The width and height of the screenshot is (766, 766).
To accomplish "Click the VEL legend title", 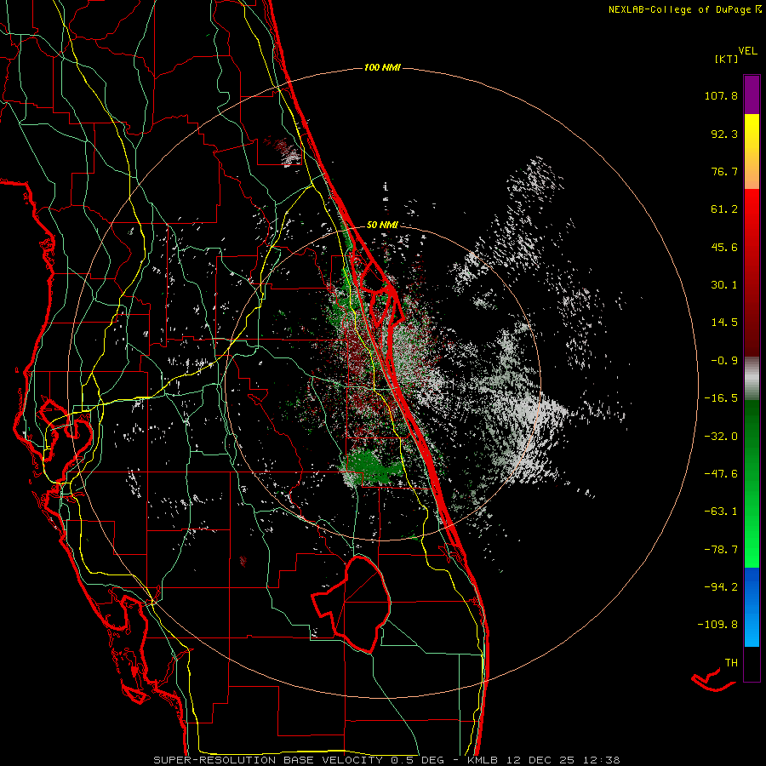I will pos(747,51).
